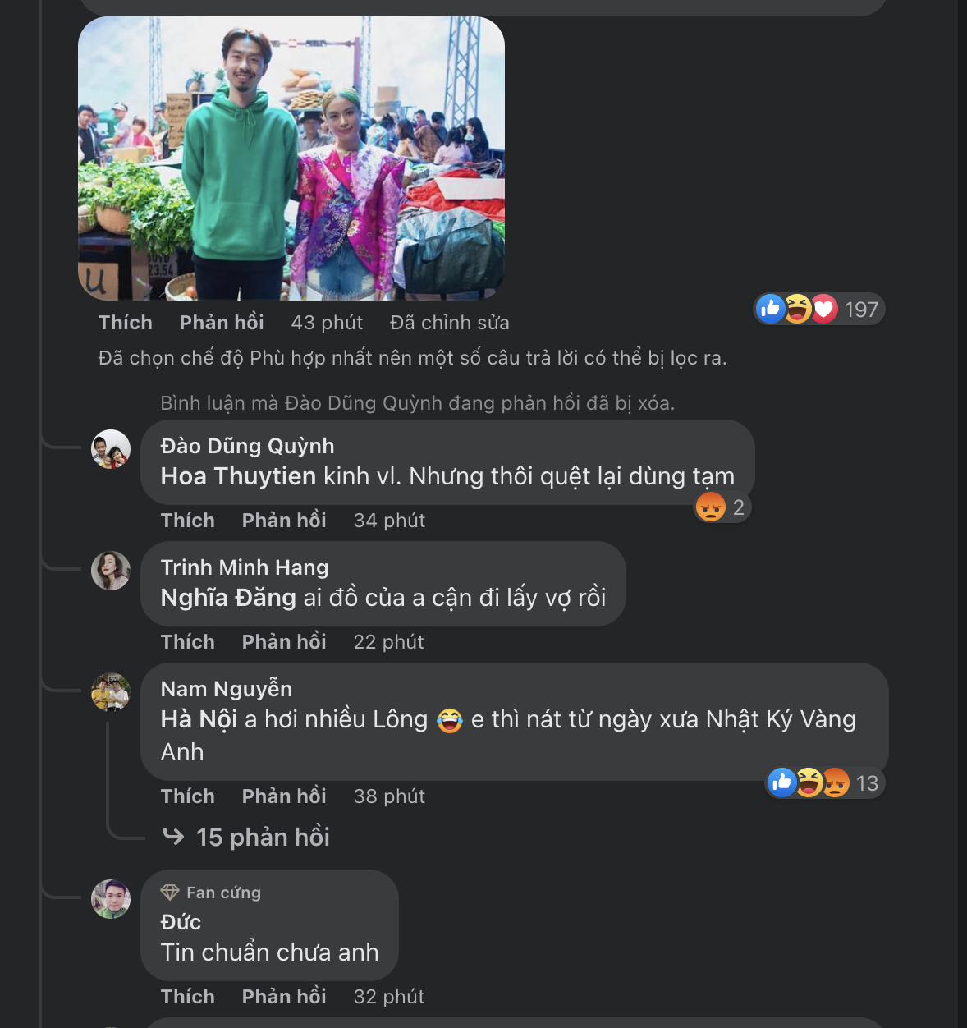Open the Nam Nguyễn commenter name link
The width and height of the screenshot is (967, 1028).
pos(227,689)
